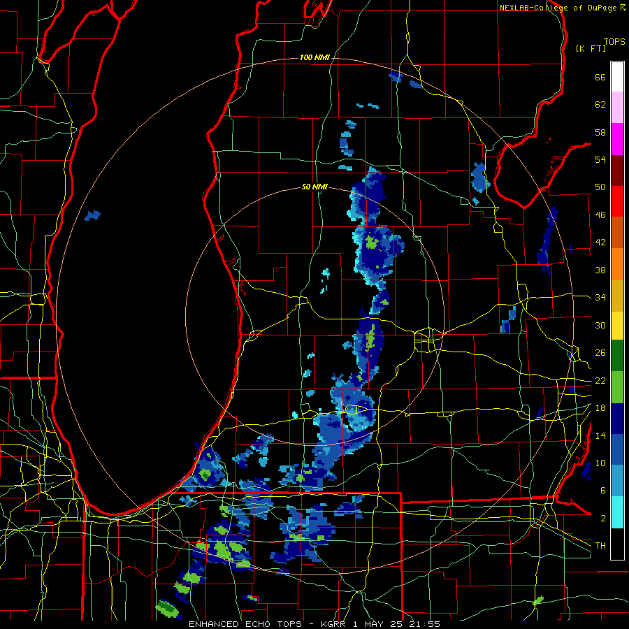The width and height of the screenshot is (629, 629).
Task: Click the NEXLAB-College of DuPage label
Action: tap(558, 8)
